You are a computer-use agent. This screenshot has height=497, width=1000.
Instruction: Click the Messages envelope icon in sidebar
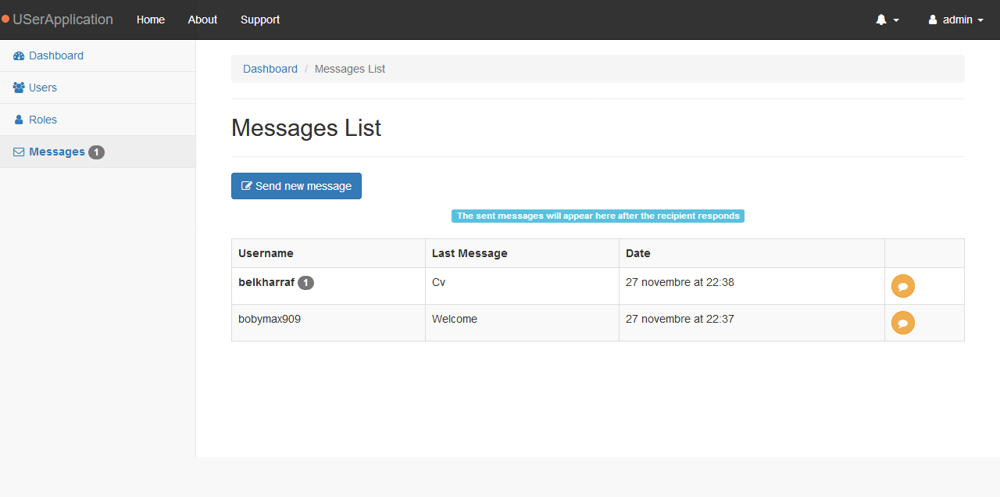[19, 152]
